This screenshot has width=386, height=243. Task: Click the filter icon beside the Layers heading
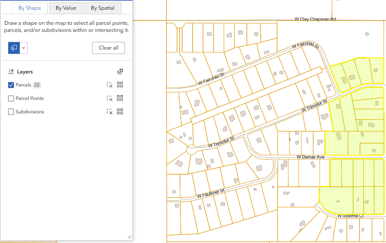tap(11, 71)
